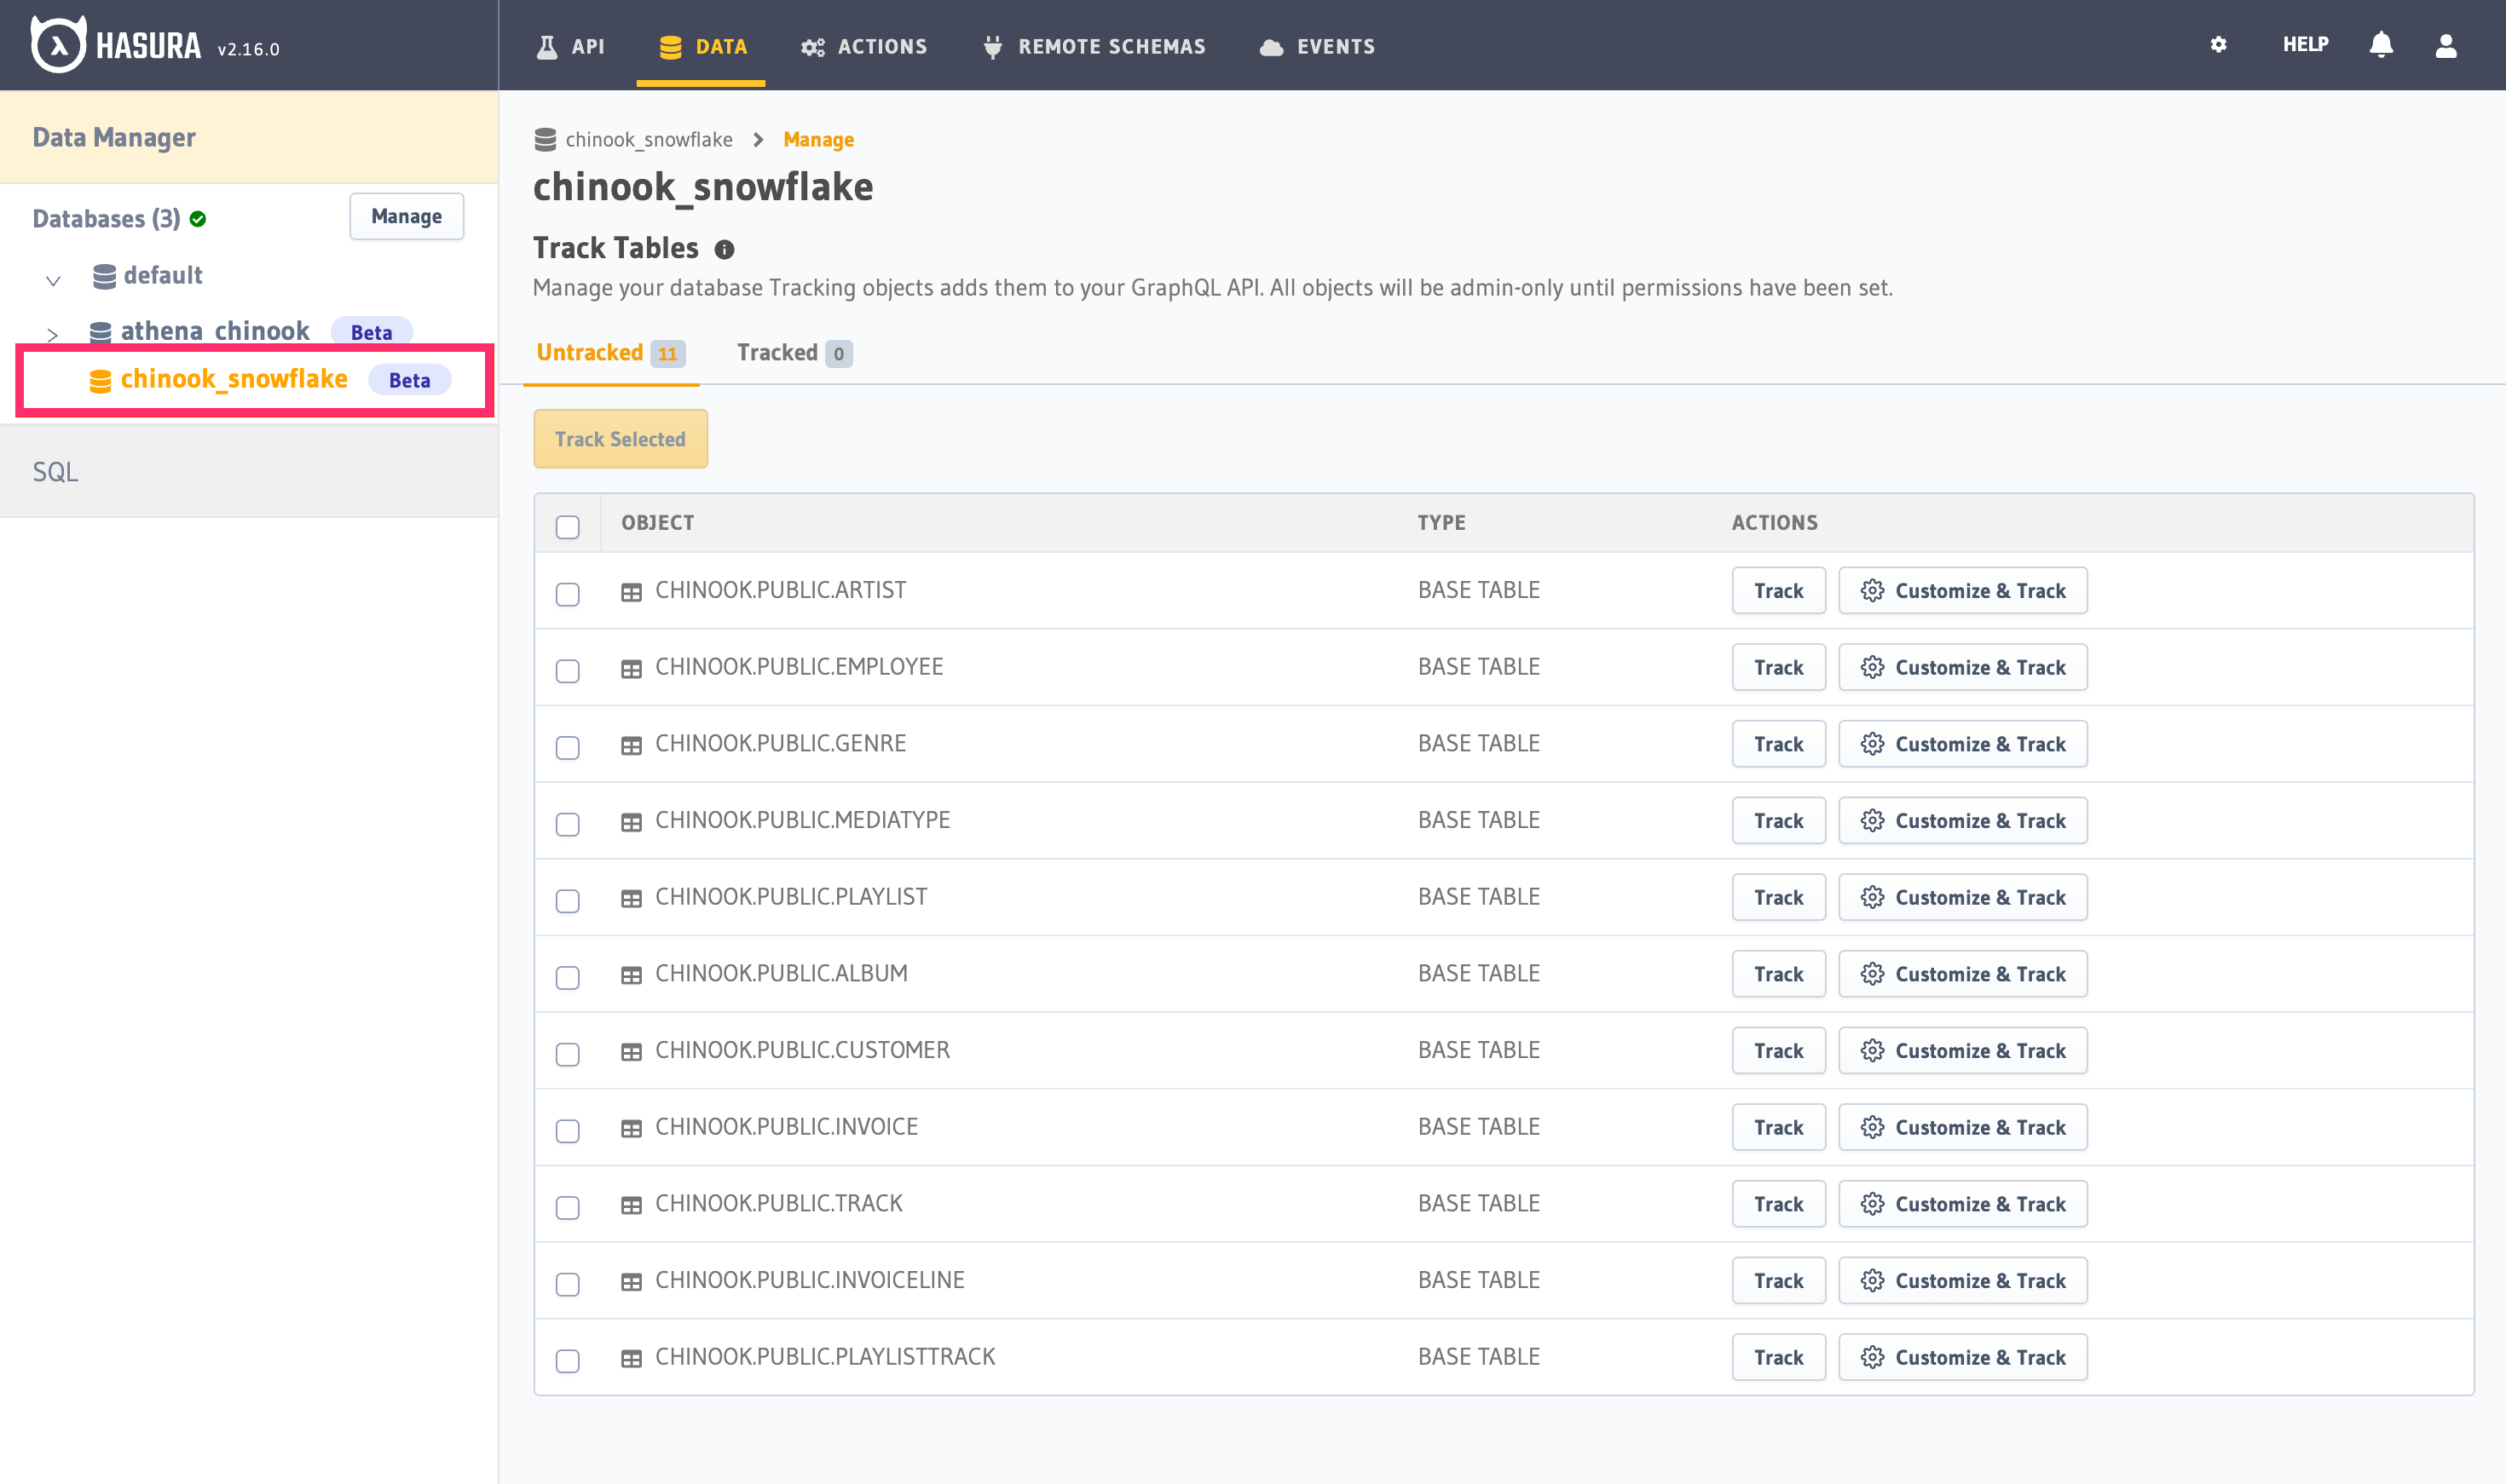The height and width of the screenshot is (1484, 2506).
Task: Open settings via the gear icon
Action: tap(2218, 45)
